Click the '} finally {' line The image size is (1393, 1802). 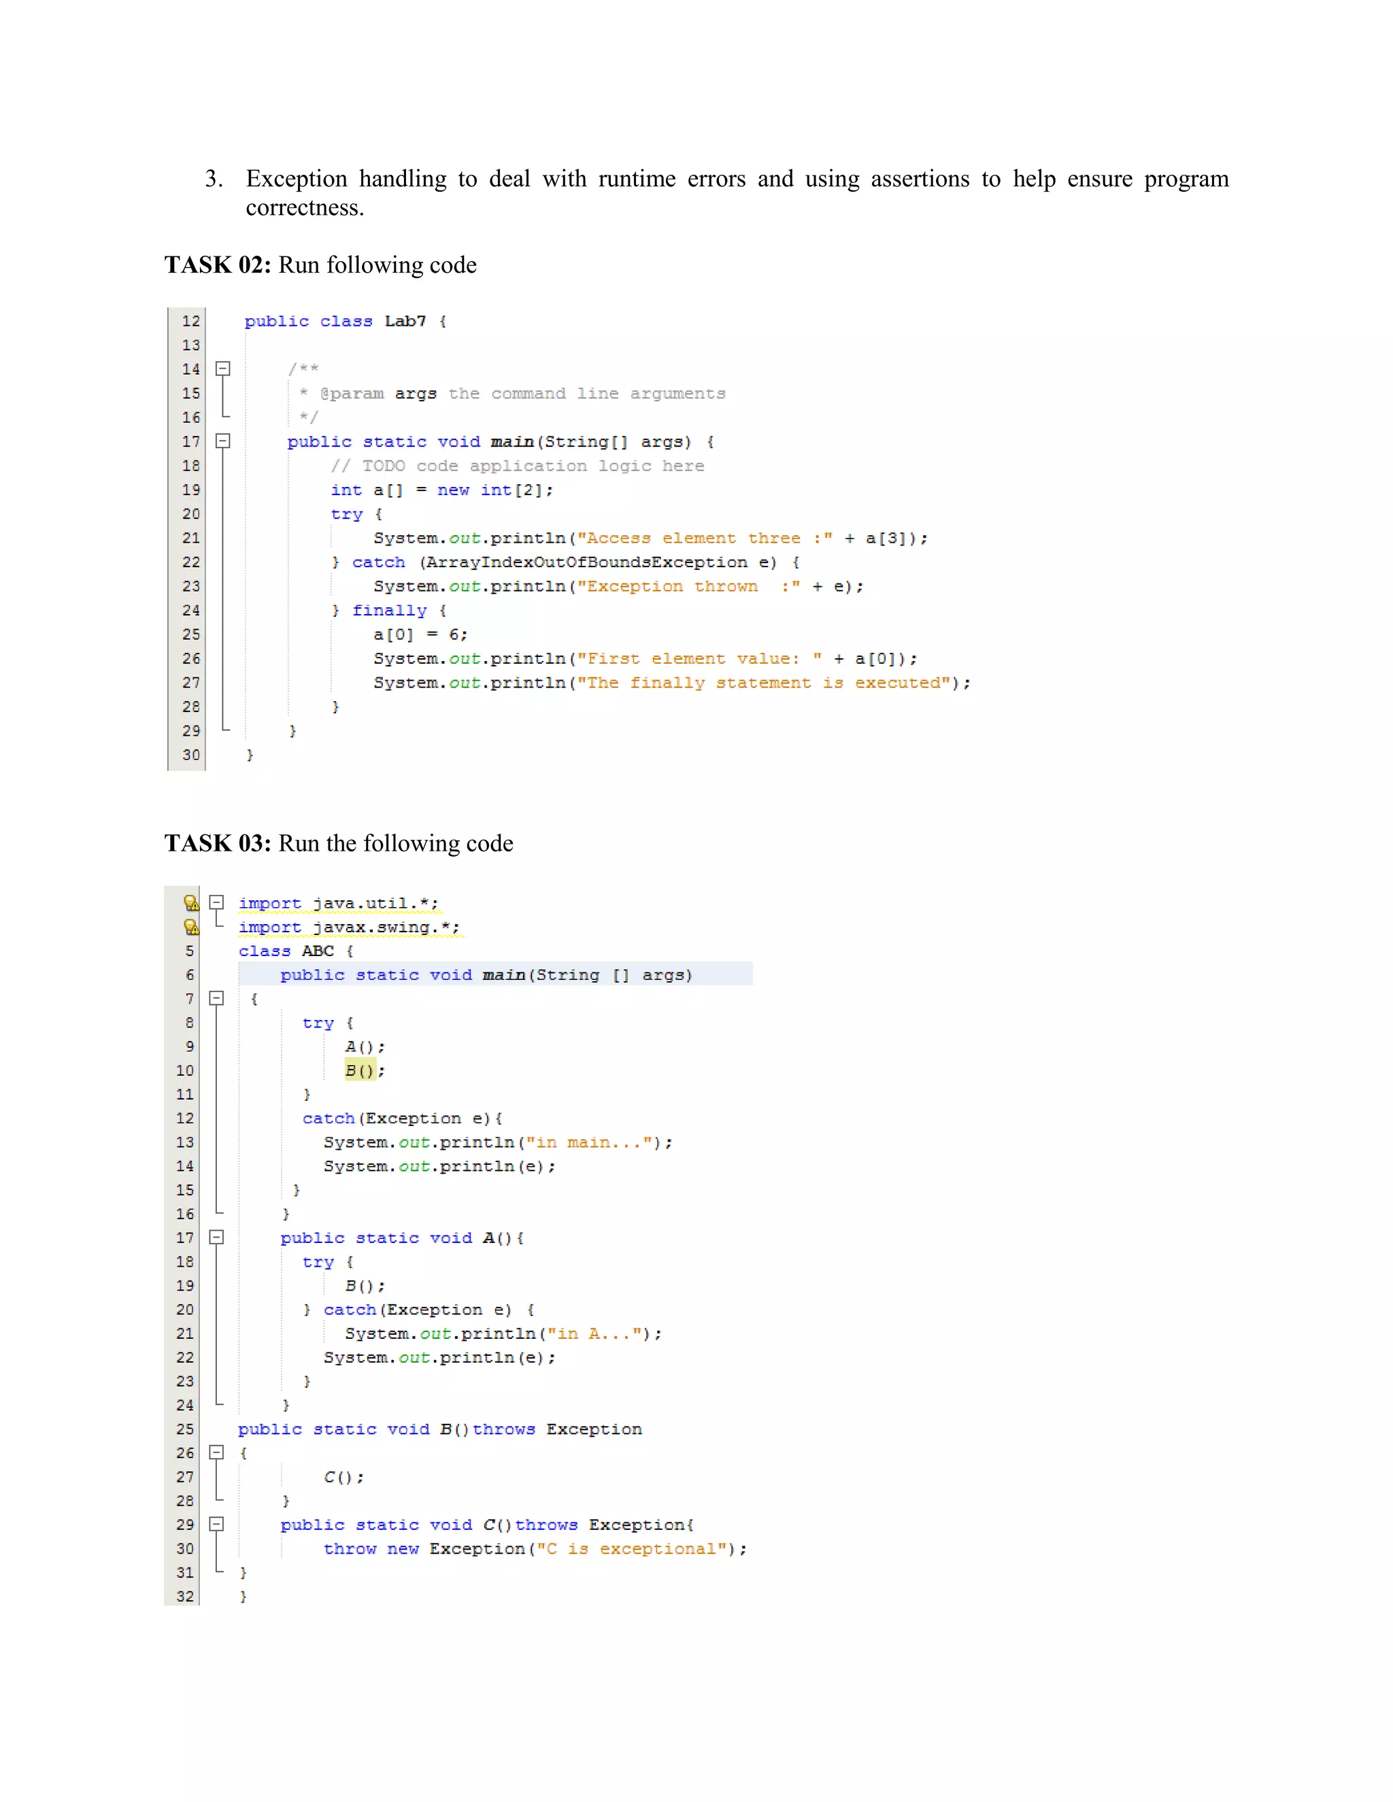(388, 611)
